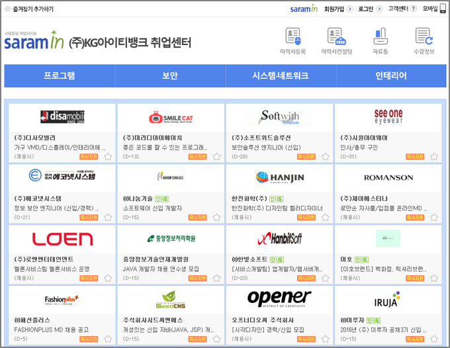
Task: Toggle favorite star for (주)미리디아이에이치
Action: [x=216, y=157]
